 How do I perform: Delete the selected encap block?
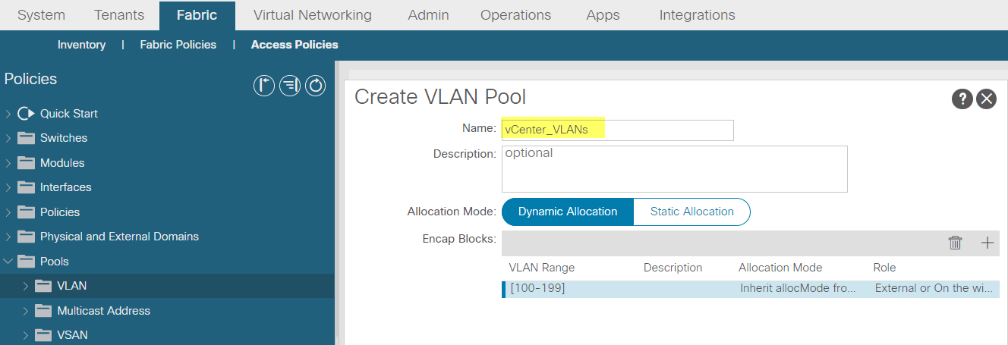955,243
